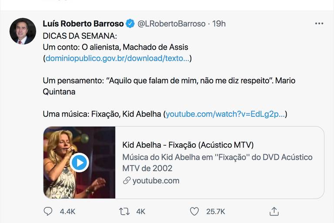Click the @LRobertoBarroso handle

(171, 24)
